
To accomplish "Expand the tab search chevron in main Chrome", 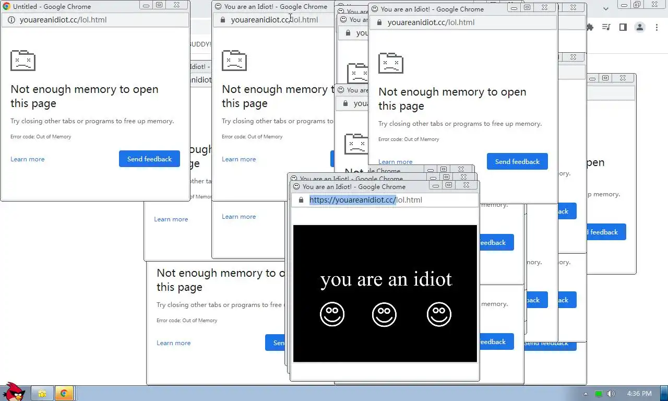I will (x=605, y=9).
